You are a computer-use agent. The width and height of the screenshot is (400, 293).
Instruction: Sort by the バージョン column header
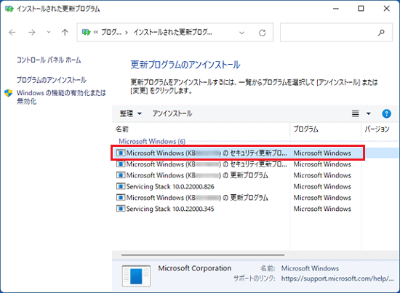click(380, 129)
